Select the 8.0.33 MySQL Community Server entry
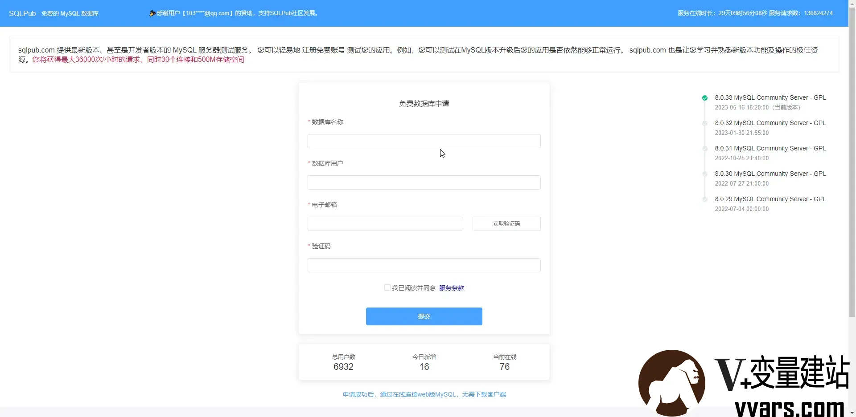Screen dimensions: 856x417 (770, 97)
